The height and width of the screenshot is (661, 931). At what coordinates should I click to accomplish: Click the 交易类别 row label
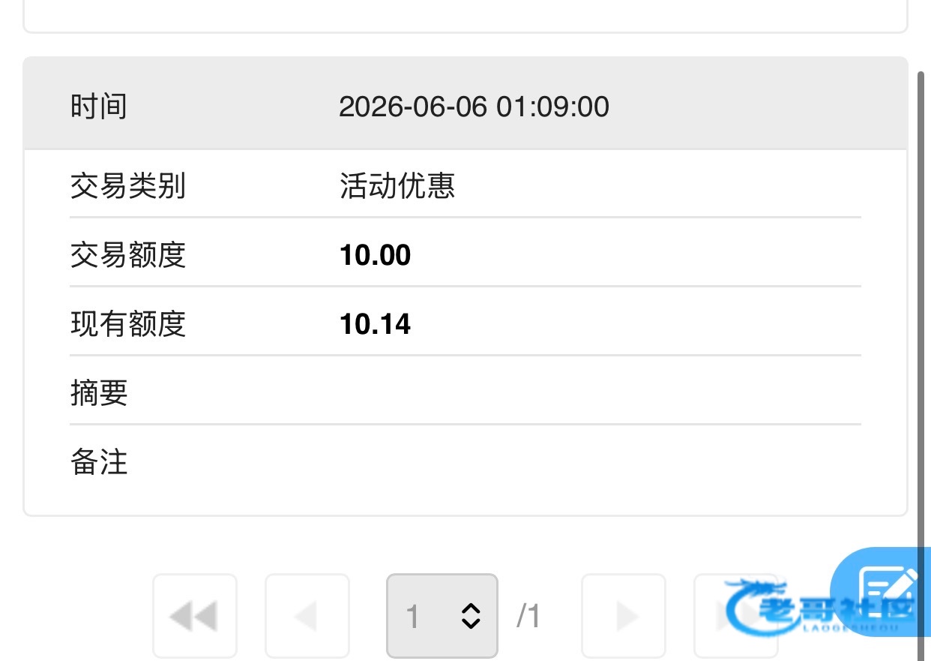tap(127, 185)
